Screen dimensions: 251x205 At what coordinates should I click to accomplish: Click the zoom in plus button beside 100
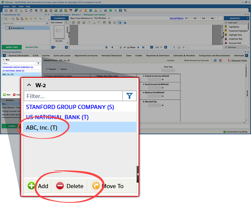point(166,47)
